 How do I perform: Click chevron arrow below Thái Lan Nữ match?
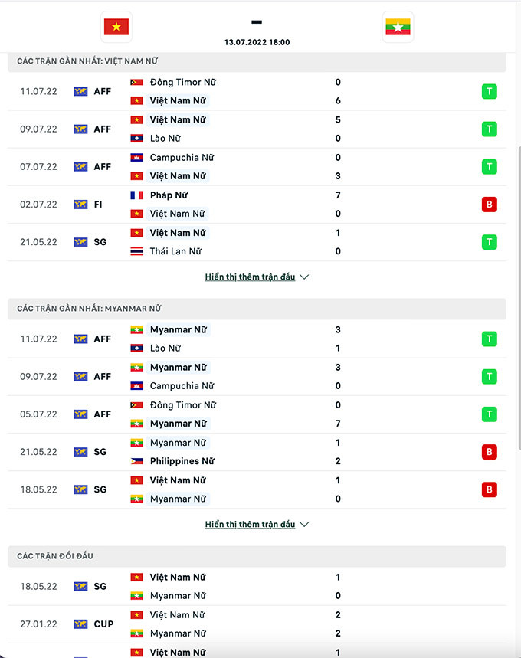tap(304, 277)
